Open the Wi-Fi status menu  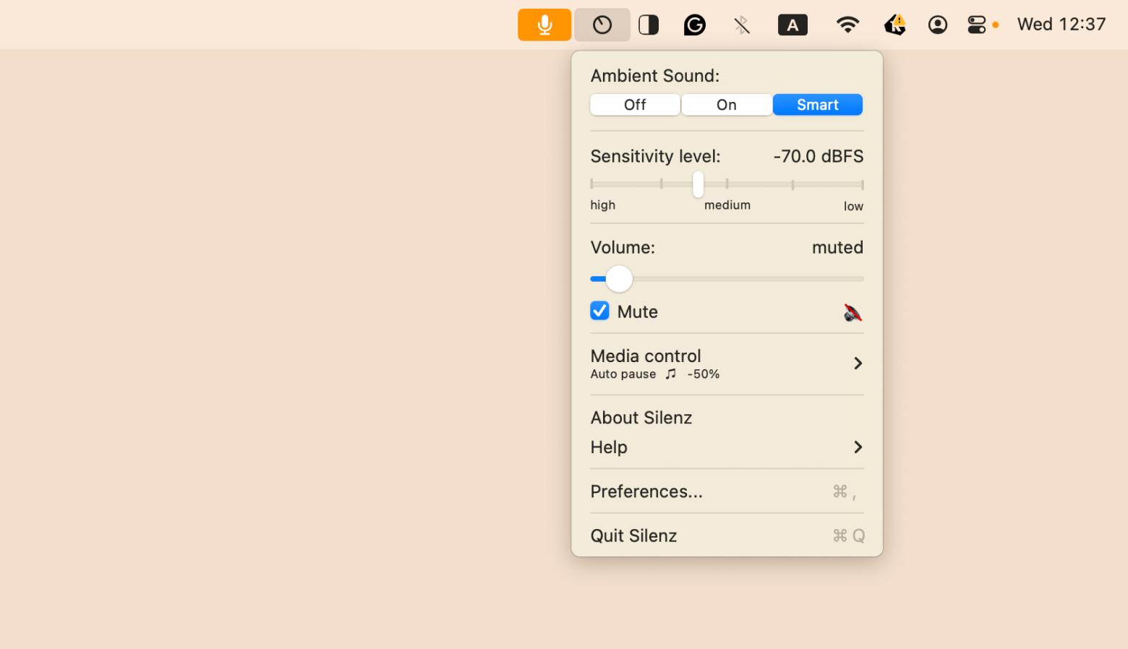(x=847, y=25)
